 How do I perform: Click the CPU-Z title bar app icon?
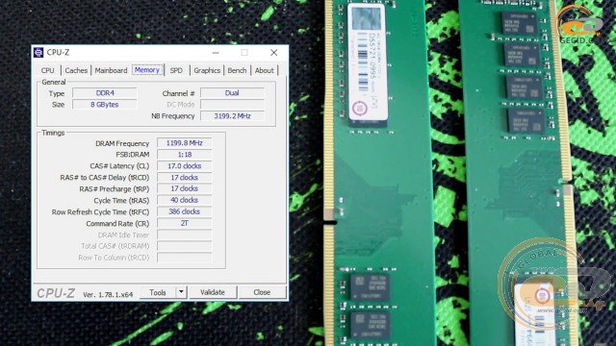[x=38, y=52]
